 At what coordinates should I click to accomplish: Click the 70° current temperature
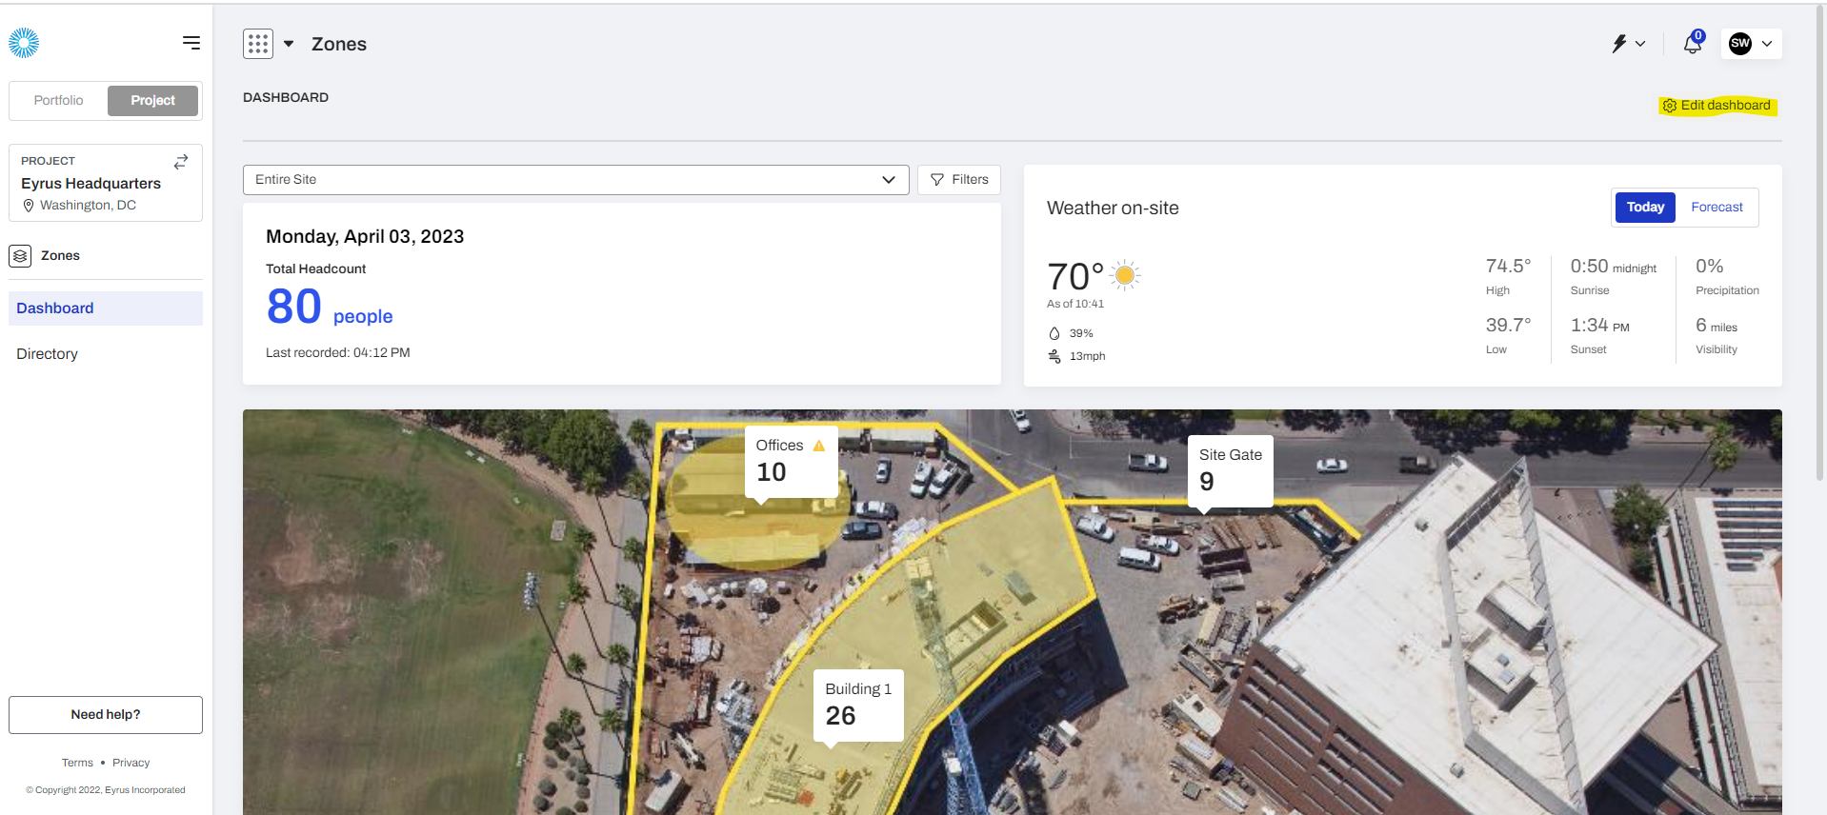[x=1075, y=277]
